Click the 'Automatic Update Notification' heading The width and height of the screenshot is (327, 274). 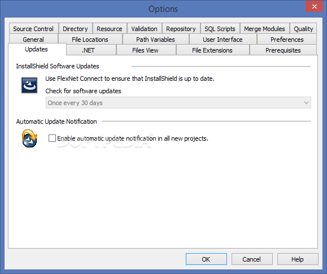56,121
